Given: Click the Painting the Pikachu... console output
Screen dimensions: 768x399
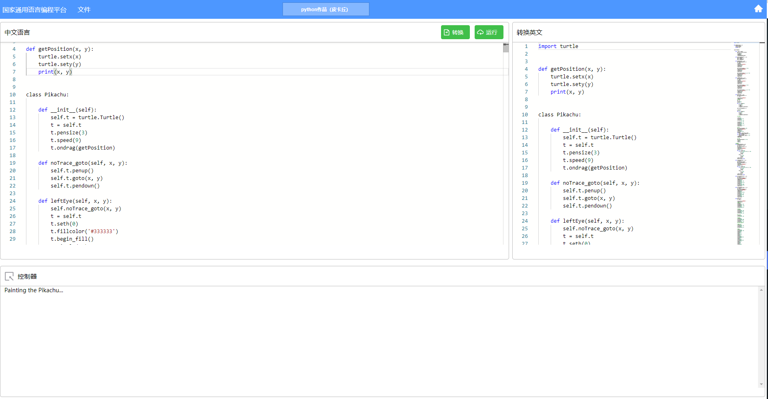Looking at the screenshot, I should click(34, 290).
